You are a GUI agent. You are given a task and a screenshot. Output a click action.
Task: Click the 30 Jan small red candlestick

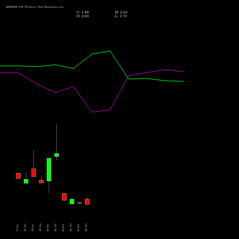point(42,182)
